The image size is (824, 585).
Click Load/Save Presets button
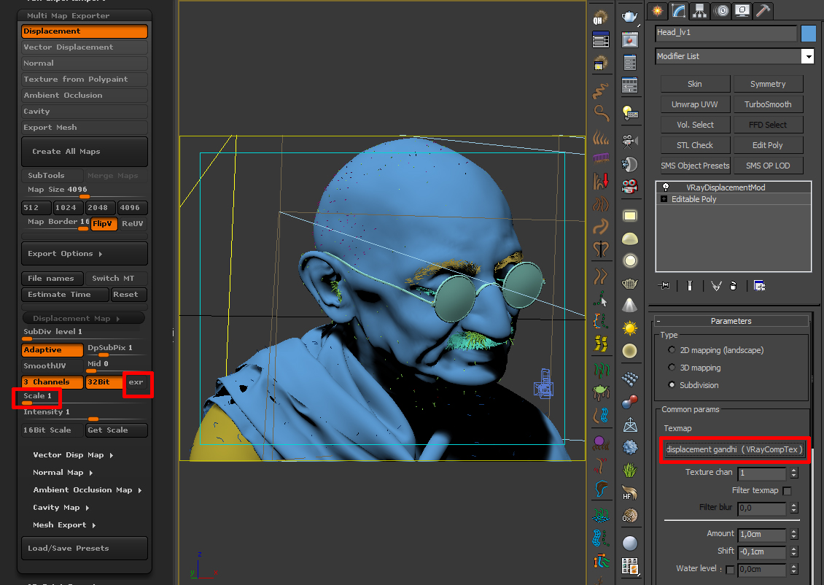coord(85,549)
